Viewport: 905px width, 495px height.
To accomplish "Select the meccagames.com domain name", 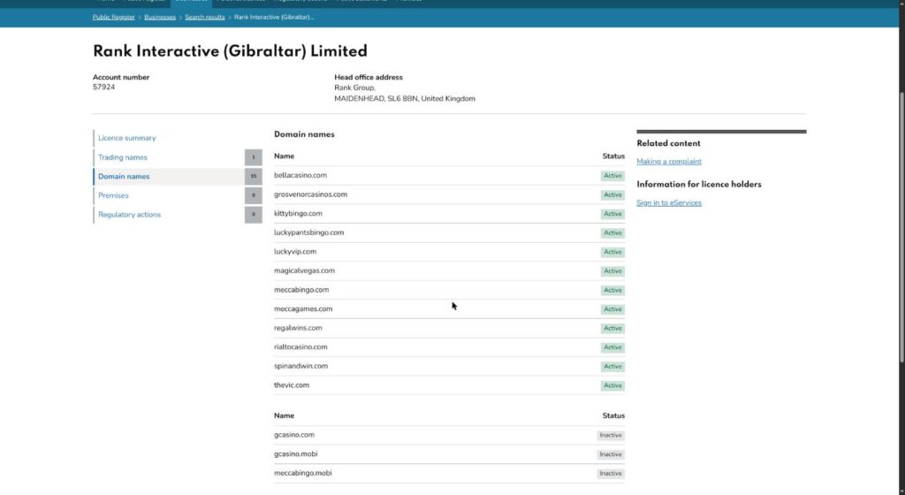I will pyautogui.click(x=303, y=308).
